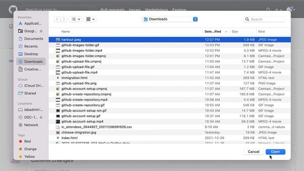Open Pull requests in GitHub header
This screenshot has width=304, height=171.
(113, 9)
